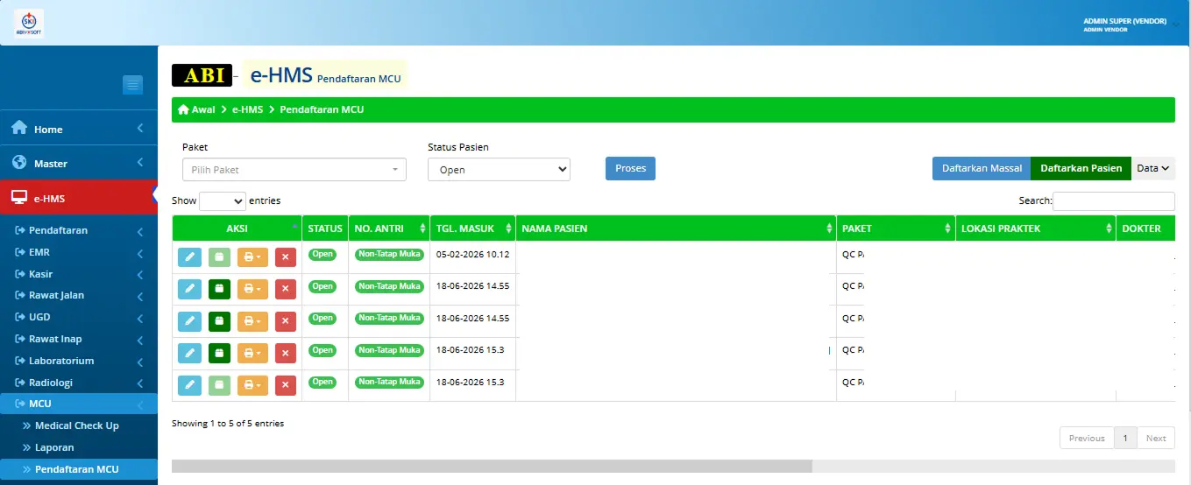Click the Proses button
The image size is (1191, 485).
(630, 168)
